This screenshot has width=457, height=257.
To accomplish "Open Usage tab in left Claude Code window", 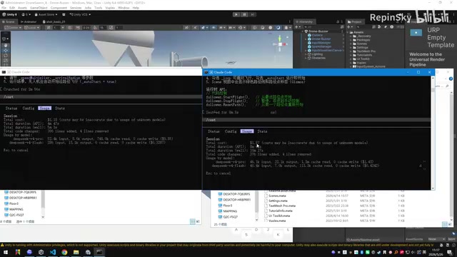I will pos(44,108).
